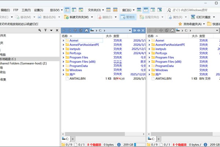This screenshot has width=220, height=147.
Task: Open the FTP menu
Action: (x=16, y=10)
